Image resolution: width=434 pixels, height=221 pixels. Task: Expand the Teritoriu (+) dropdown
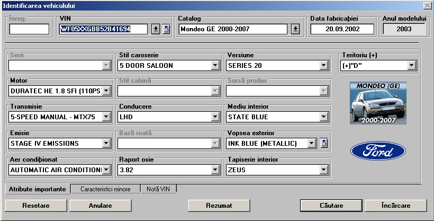click(411, 66)
